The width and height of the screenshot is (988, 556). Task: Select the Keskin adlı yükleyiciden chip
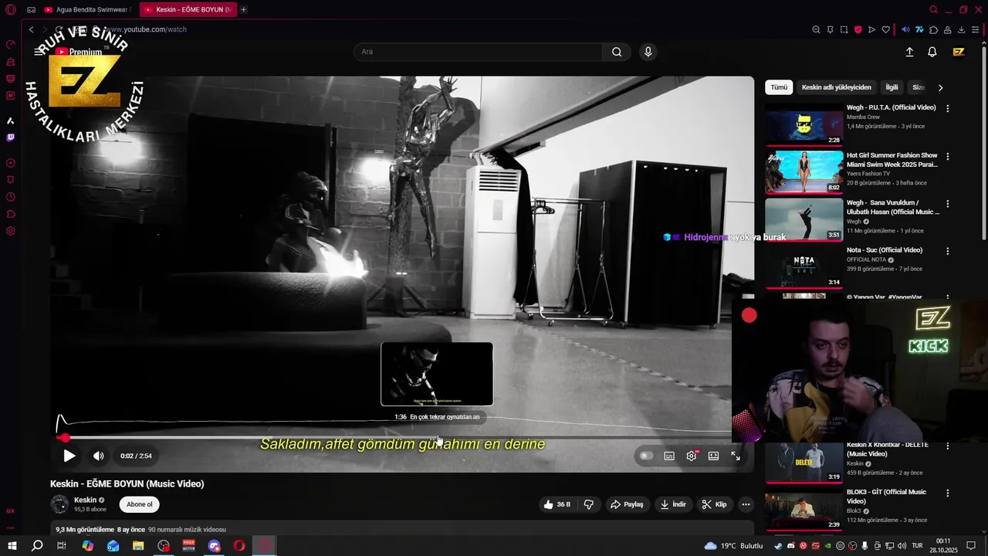click(837, 87)
